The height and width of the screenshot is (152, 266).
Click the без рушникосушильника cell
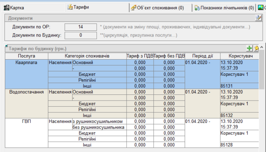(x=99, y=127)
